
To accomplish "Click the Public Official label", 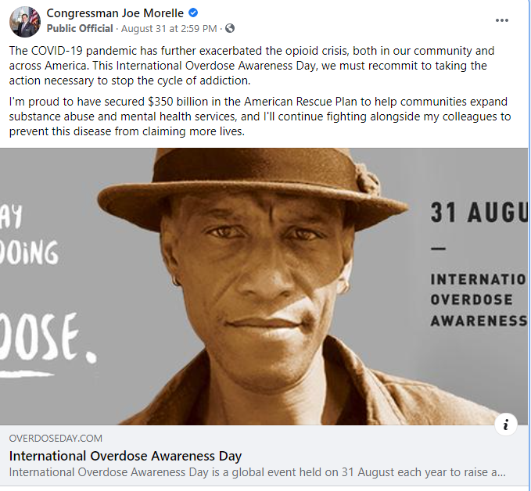I will 79,29.
